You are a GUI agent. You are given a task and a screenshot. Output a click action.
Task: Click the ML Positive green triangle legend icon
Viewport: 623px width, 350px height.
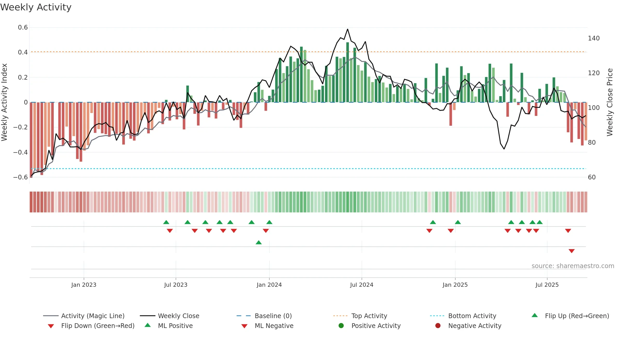[x=148, y=325]
